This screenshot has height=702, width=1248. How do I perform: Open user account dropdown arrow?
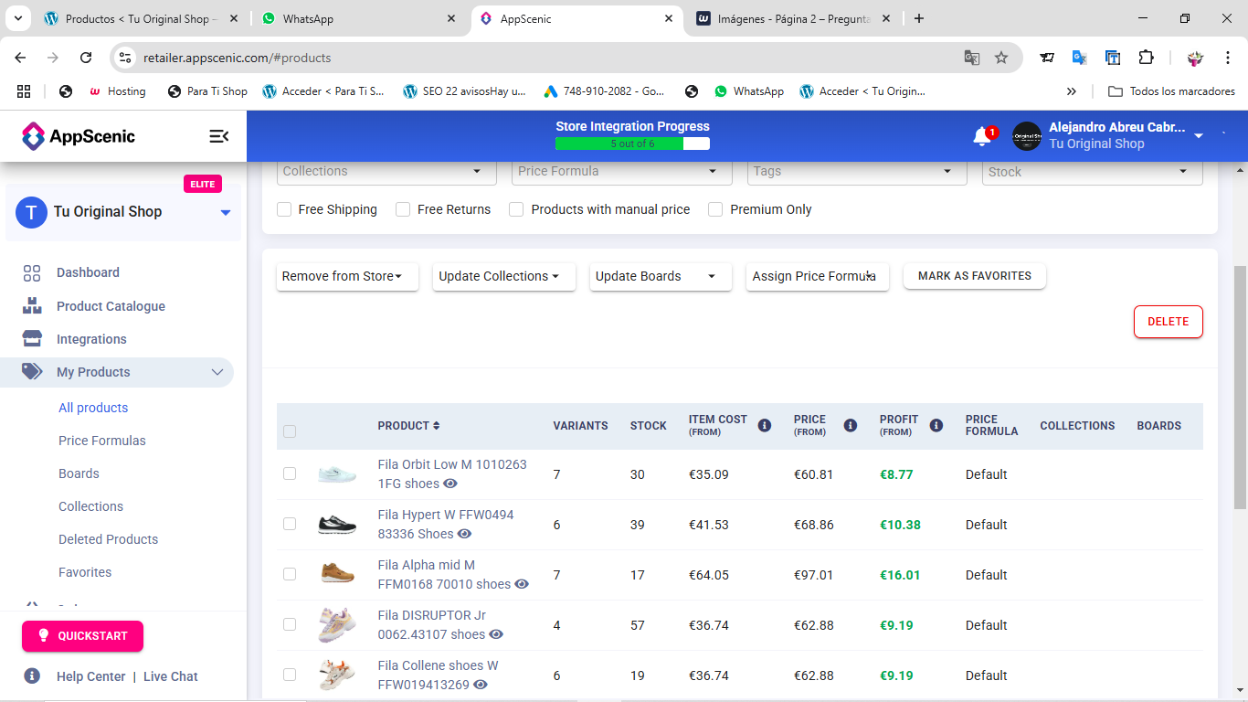[x=1199, y=136]
